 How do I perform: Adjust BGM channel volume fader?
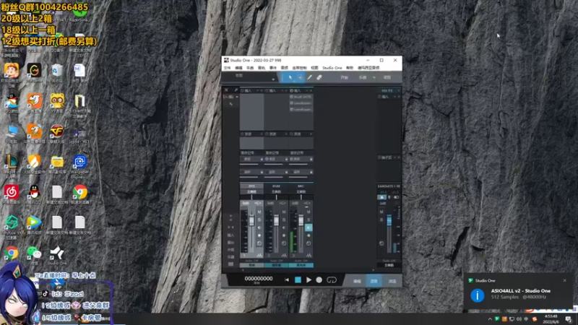277,220
